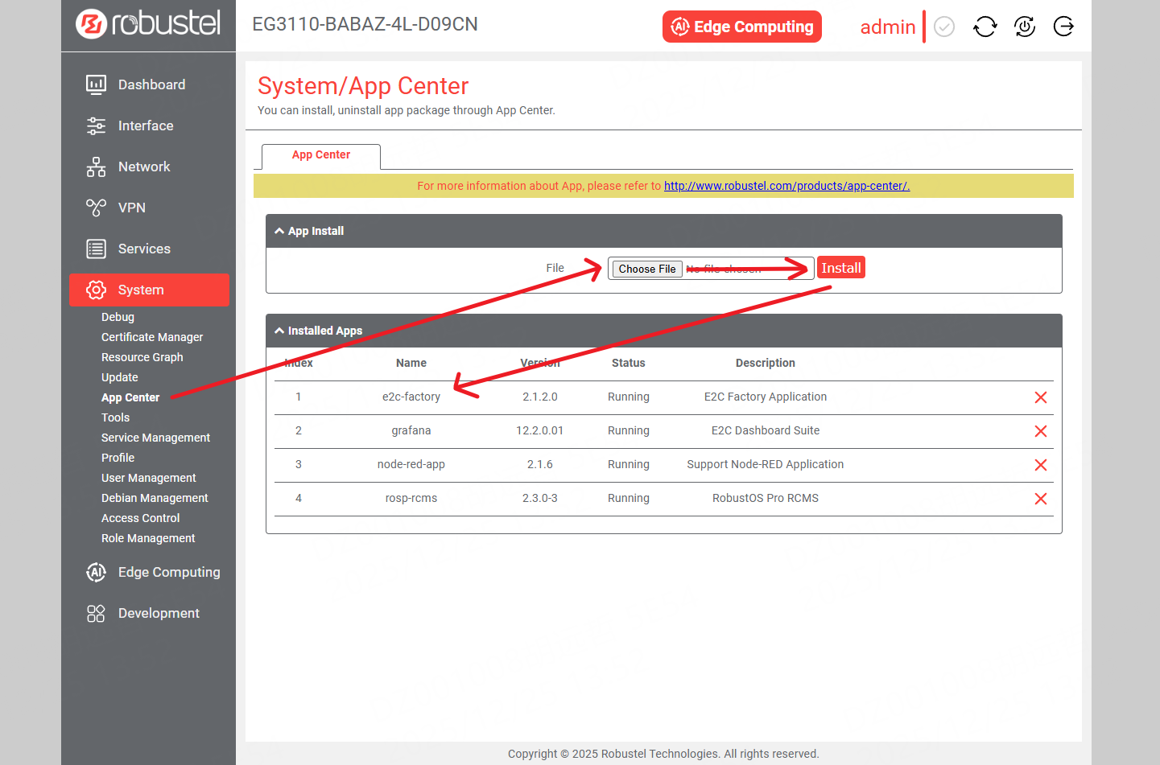1160x765 pixels.
Task: Click the Edge Computing header button
Action: coord(741,27)
